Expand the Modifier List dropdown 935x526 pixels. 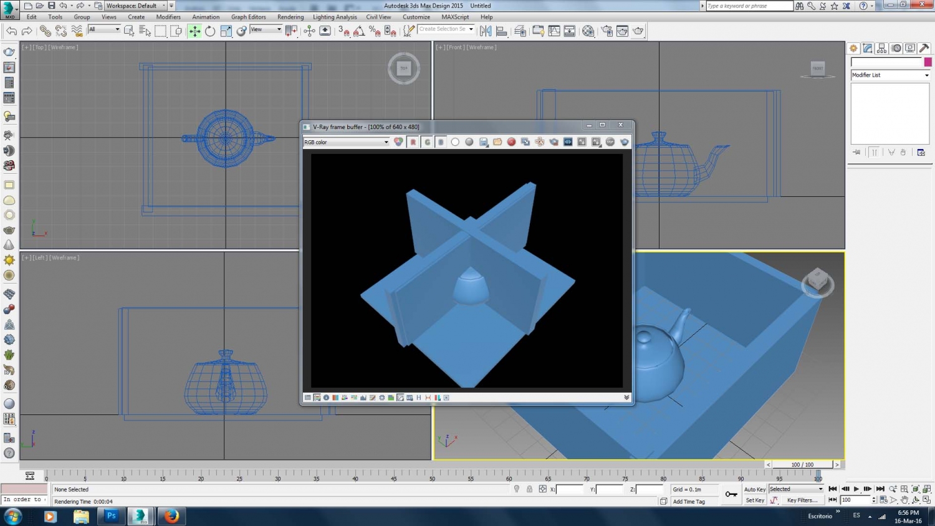click(890, 75)
